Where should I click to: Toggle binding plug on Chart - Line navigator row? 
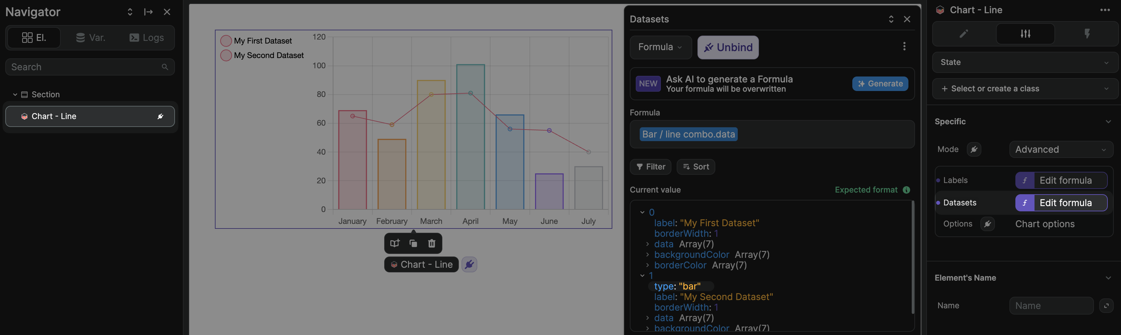160,116
